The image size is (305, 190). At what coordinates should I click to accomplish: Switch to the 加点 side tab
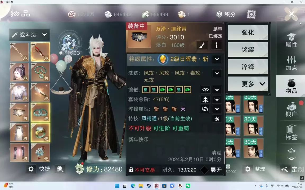pos(291,63)
